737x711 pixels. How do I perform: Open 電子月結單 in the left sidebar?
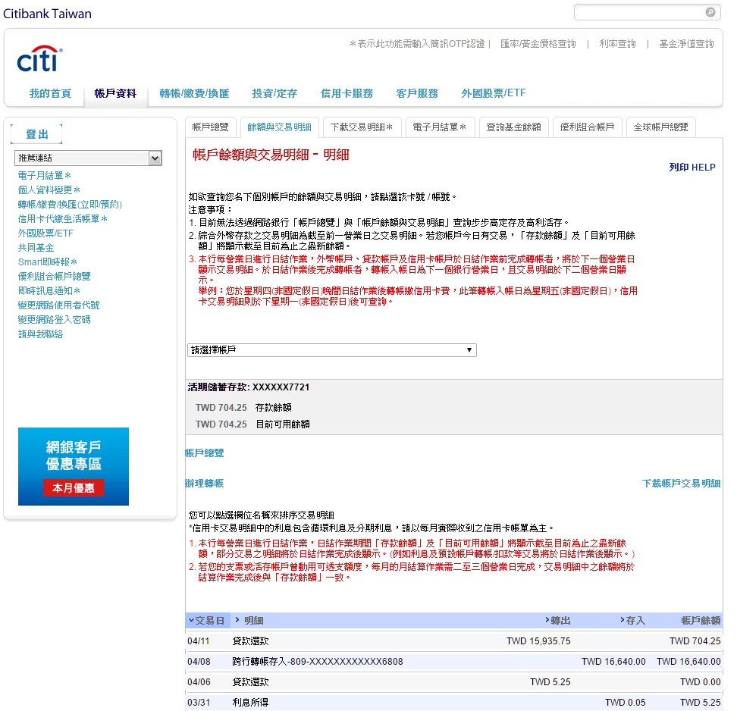point(44,175)
